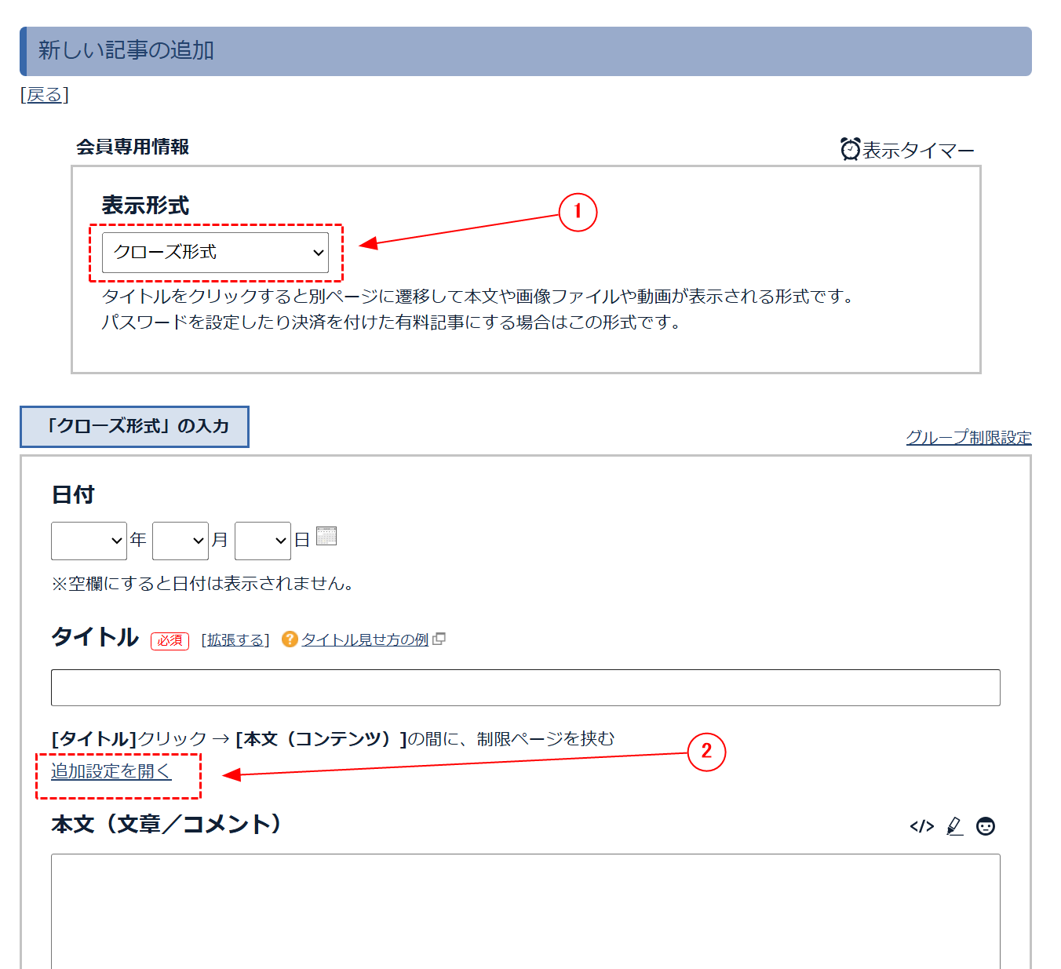Click the 拡張する link next to title
The height and width of the screenshot is (969, 1061).
click(235, 640)
